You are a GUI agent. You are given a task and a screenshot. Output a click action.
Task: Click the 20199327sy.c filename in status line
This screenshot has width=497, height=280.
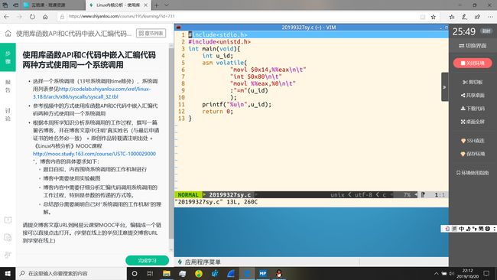point(229,195)
